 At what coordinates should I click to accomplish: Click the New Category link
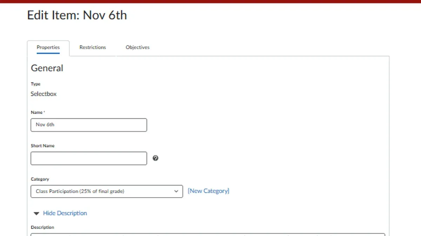coord(208,191)
